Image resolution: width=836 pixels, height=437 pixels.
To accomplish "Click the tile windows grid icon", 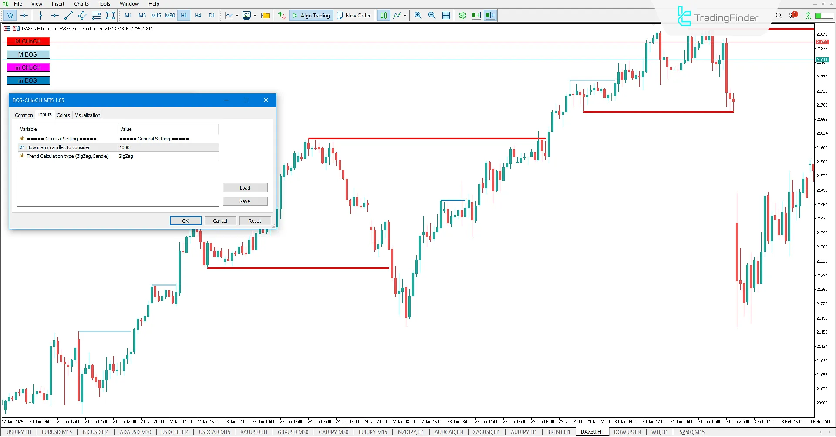I will 446,15.
